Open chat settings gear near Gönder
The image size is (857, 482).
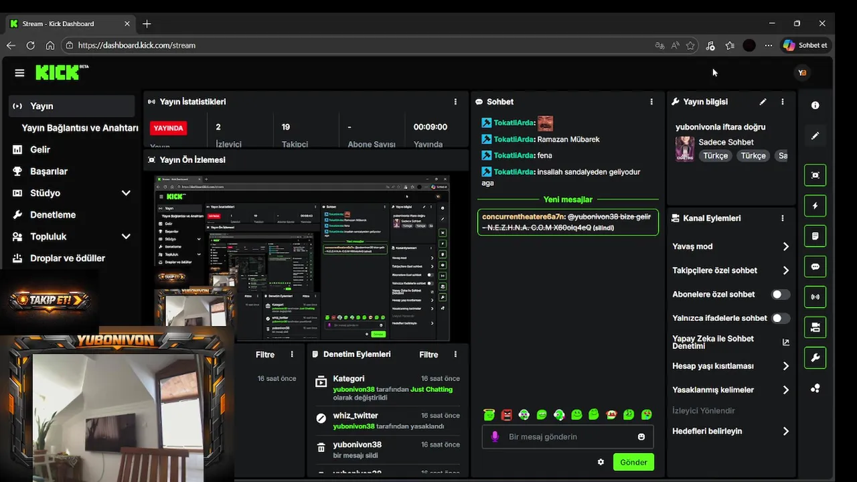click(601, 462)
